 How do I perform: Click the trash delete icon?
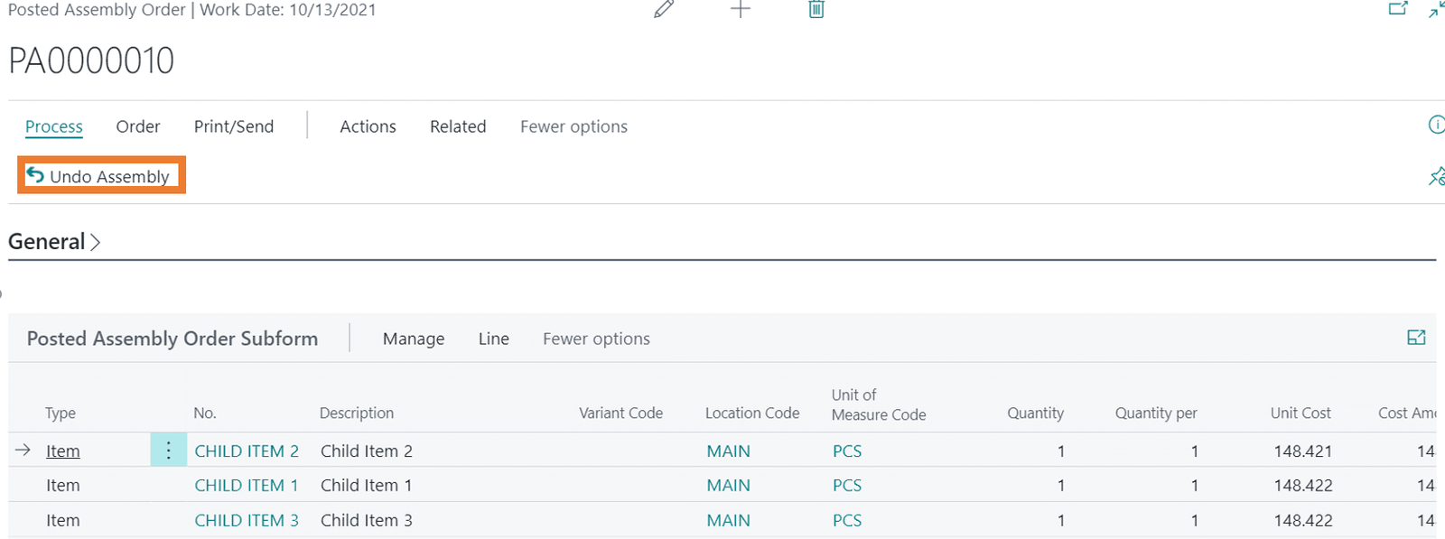pyautogui.click(x=816, y=10)
